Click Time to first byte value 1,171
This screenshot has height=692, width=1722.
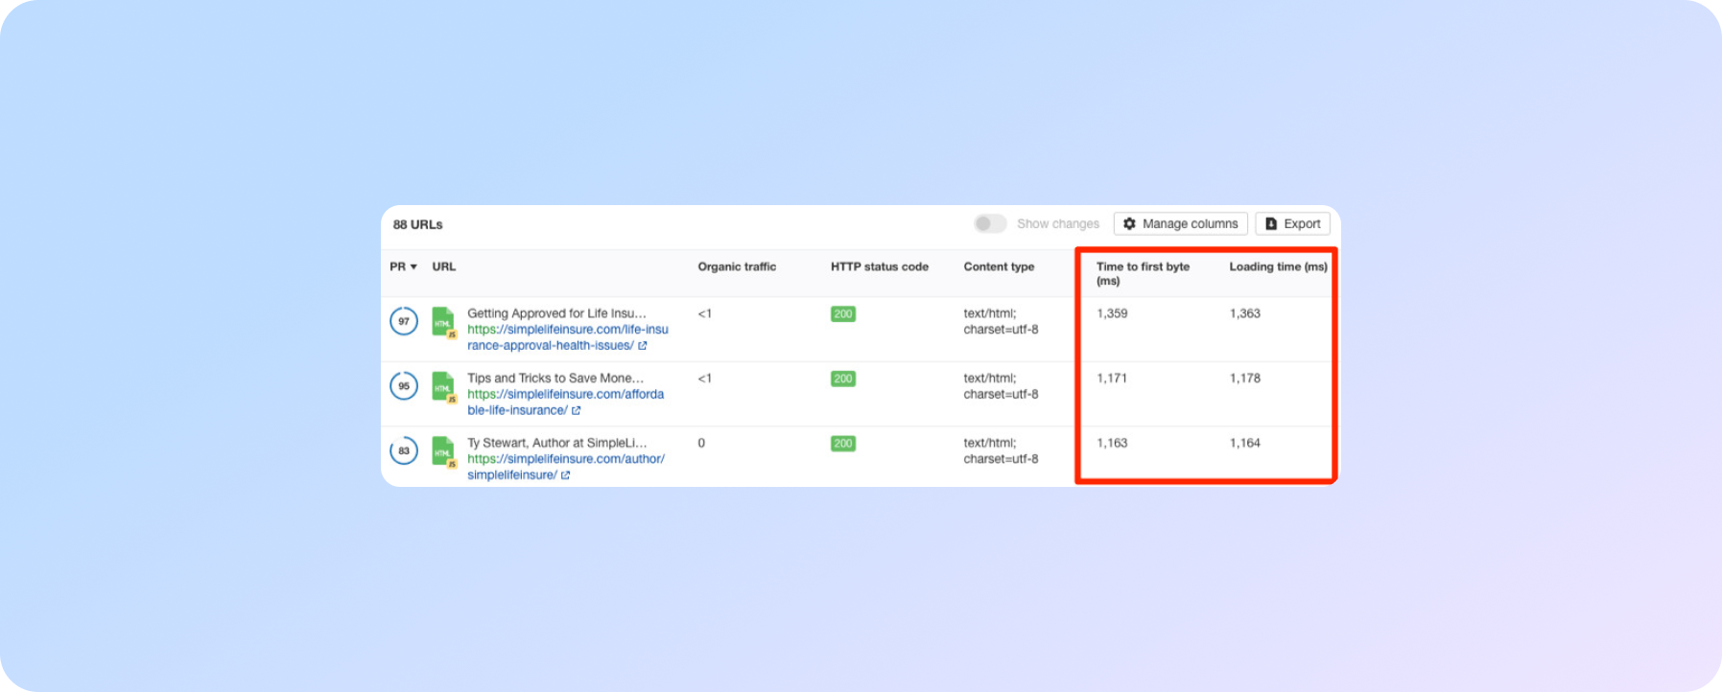1112,378
